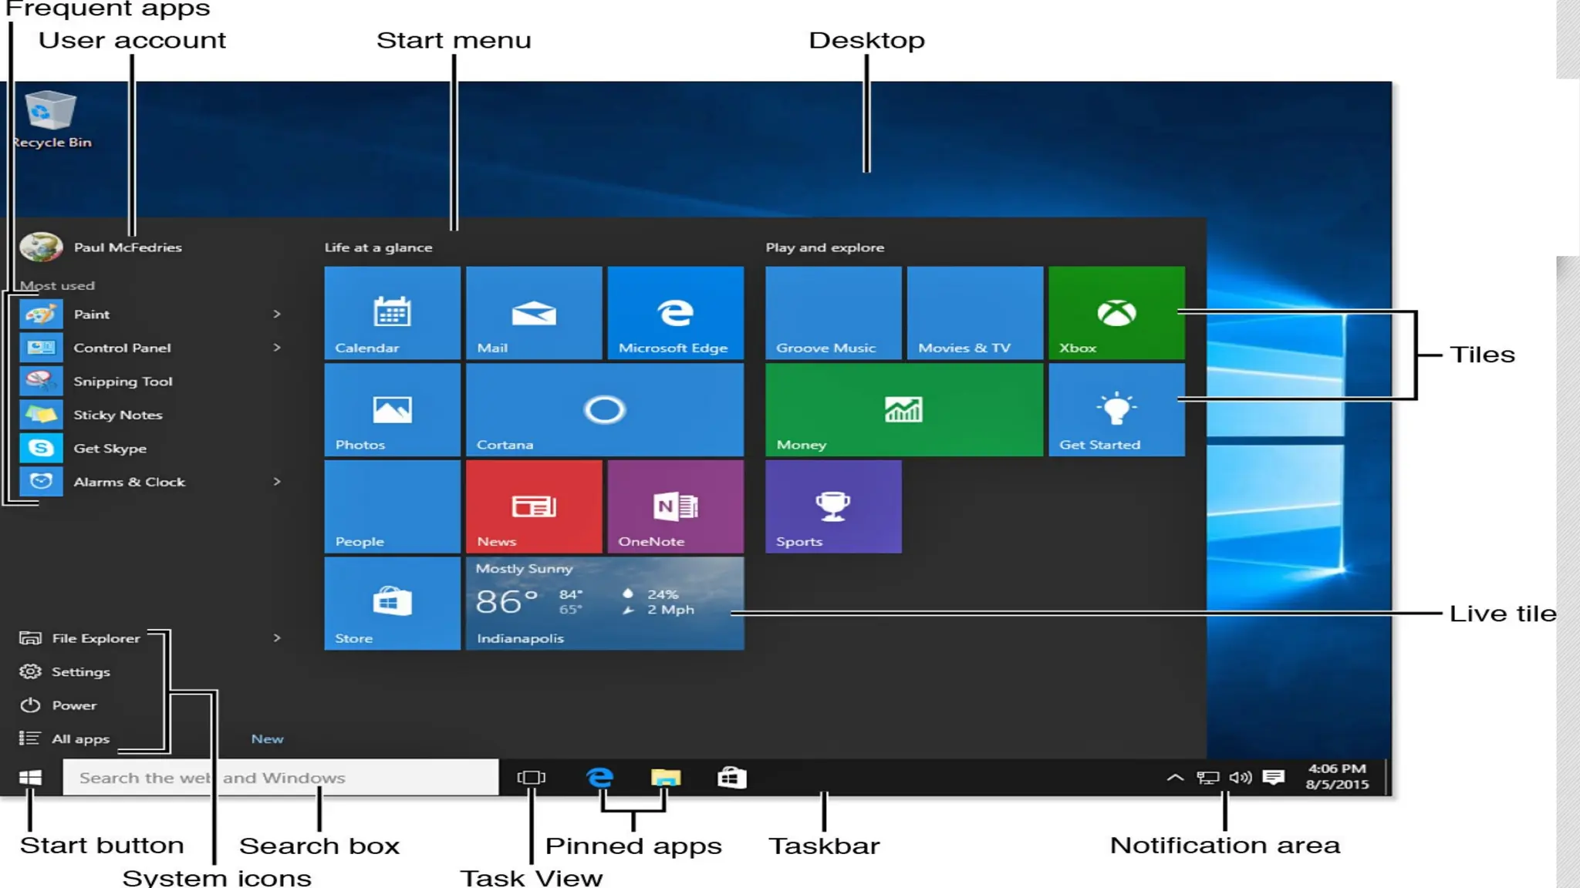Launch the OneNote tile
1580x888 pixels.
click(676, 506)
